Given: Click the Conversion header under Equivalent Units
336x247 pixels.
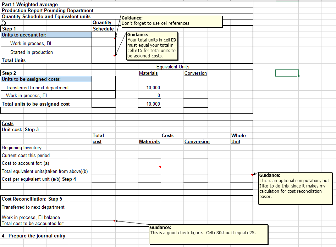Looking at the screenshot, I should click(195, 73).
